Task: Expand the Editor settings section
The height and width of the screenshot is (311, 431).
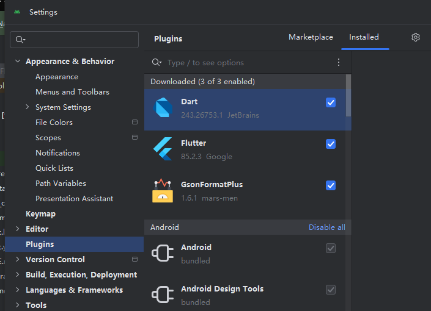Action: pyautogui.click(x=18, y=229)
